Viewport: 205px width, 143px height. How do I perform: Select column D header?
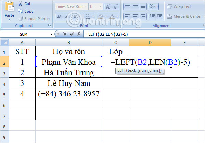pos(150,43)
